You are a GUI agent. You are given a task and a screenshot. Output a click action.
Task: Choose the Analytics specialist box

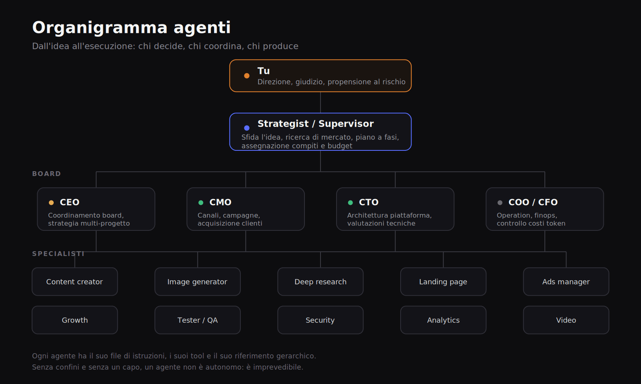pos(443,320)
